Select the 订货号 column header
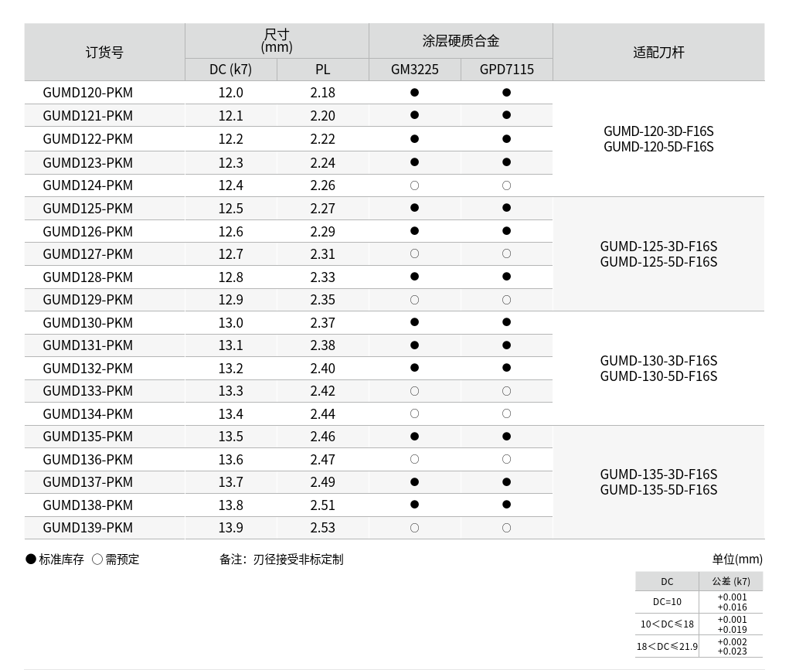The height and width of the screenshot is (670, 789). coord(104,53)
